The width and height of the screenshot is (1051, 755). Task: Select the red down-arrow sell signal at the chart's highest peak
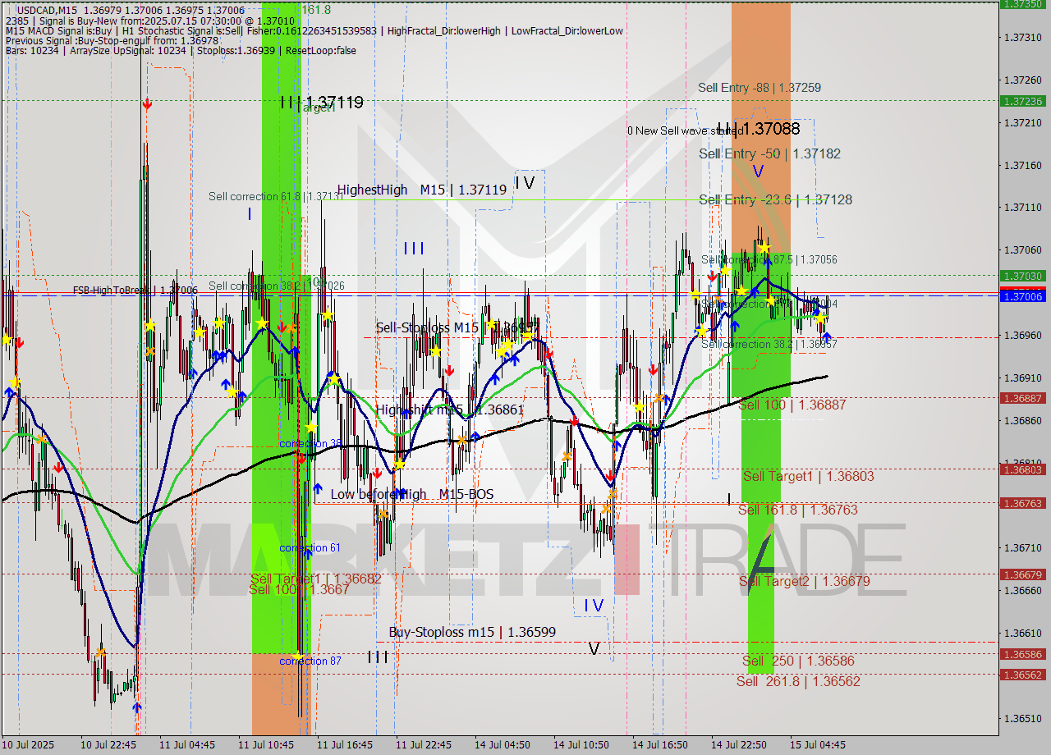pos(147,104)
